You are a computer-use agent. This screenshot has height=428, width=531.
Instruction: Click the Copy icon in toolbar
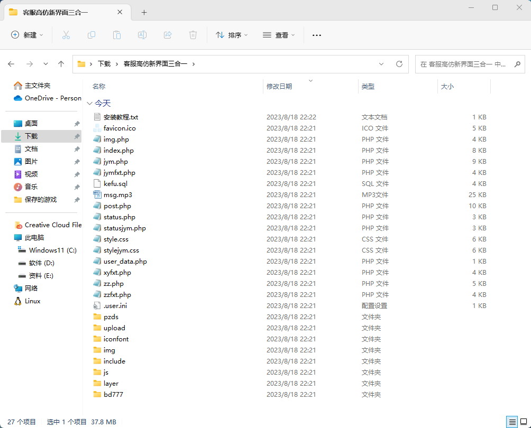coord(91,35)
